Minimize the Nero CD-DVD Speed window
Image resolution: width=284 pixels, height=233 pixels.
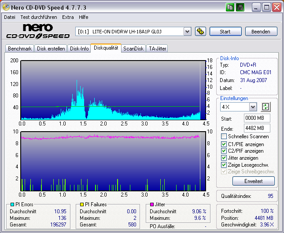256,7
